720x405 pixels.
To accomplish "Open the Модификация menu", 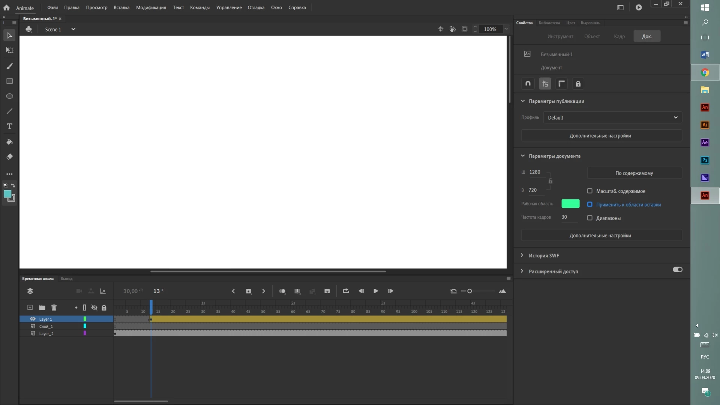I will (x=151, y=7).
